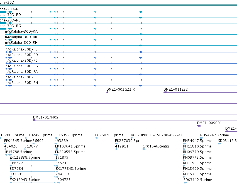
Task: Open protein label nAcRalpha-30D-PA
Action: pyautogui.click(x=22, y=72)
